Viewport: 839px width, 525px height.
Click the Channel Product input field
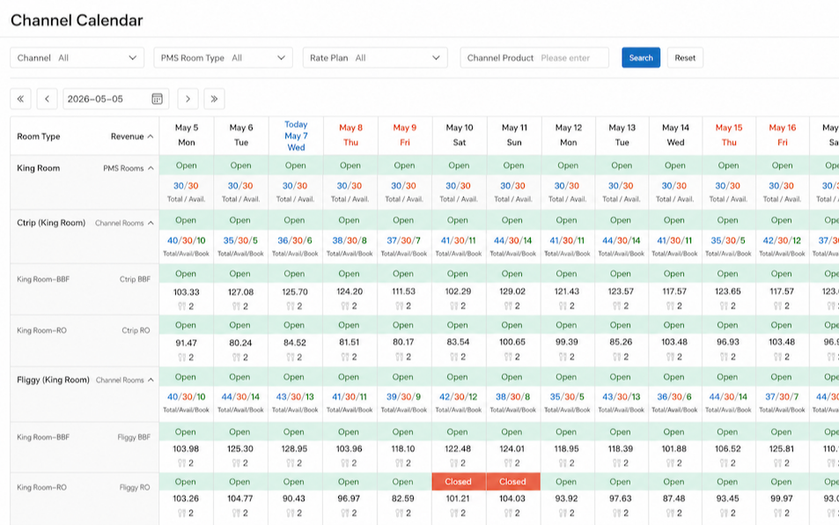click(534, 58)
